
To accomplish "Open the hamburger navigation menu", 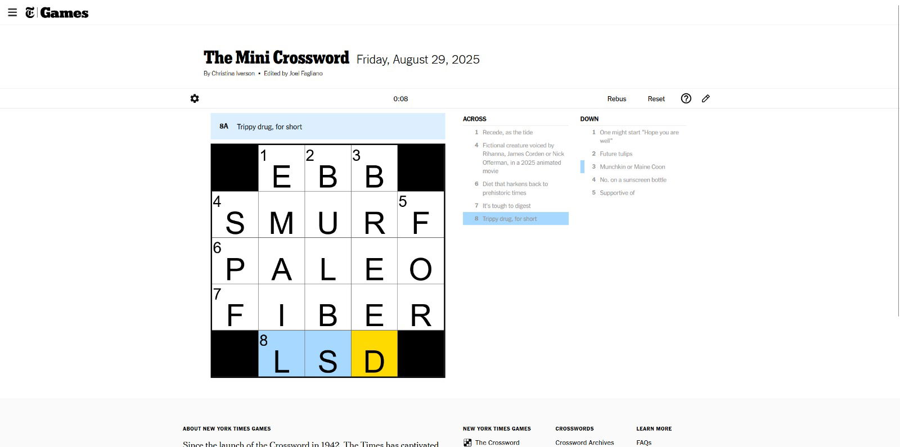I will [x=12, y=12].
